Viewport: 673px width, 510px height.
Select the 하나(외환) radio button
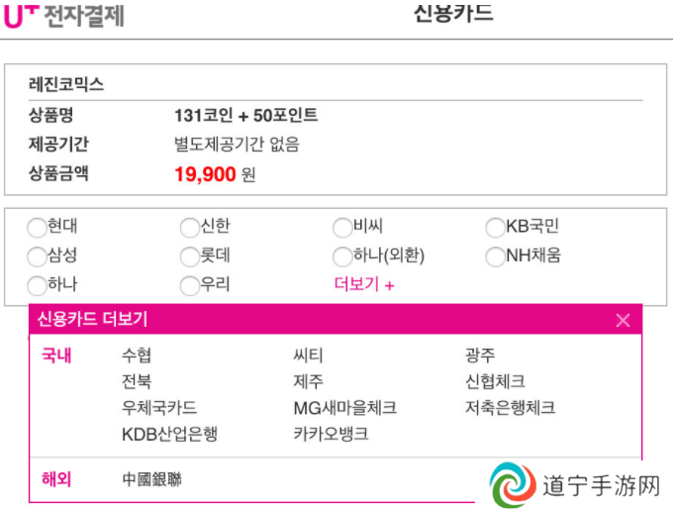coord(342,256)
